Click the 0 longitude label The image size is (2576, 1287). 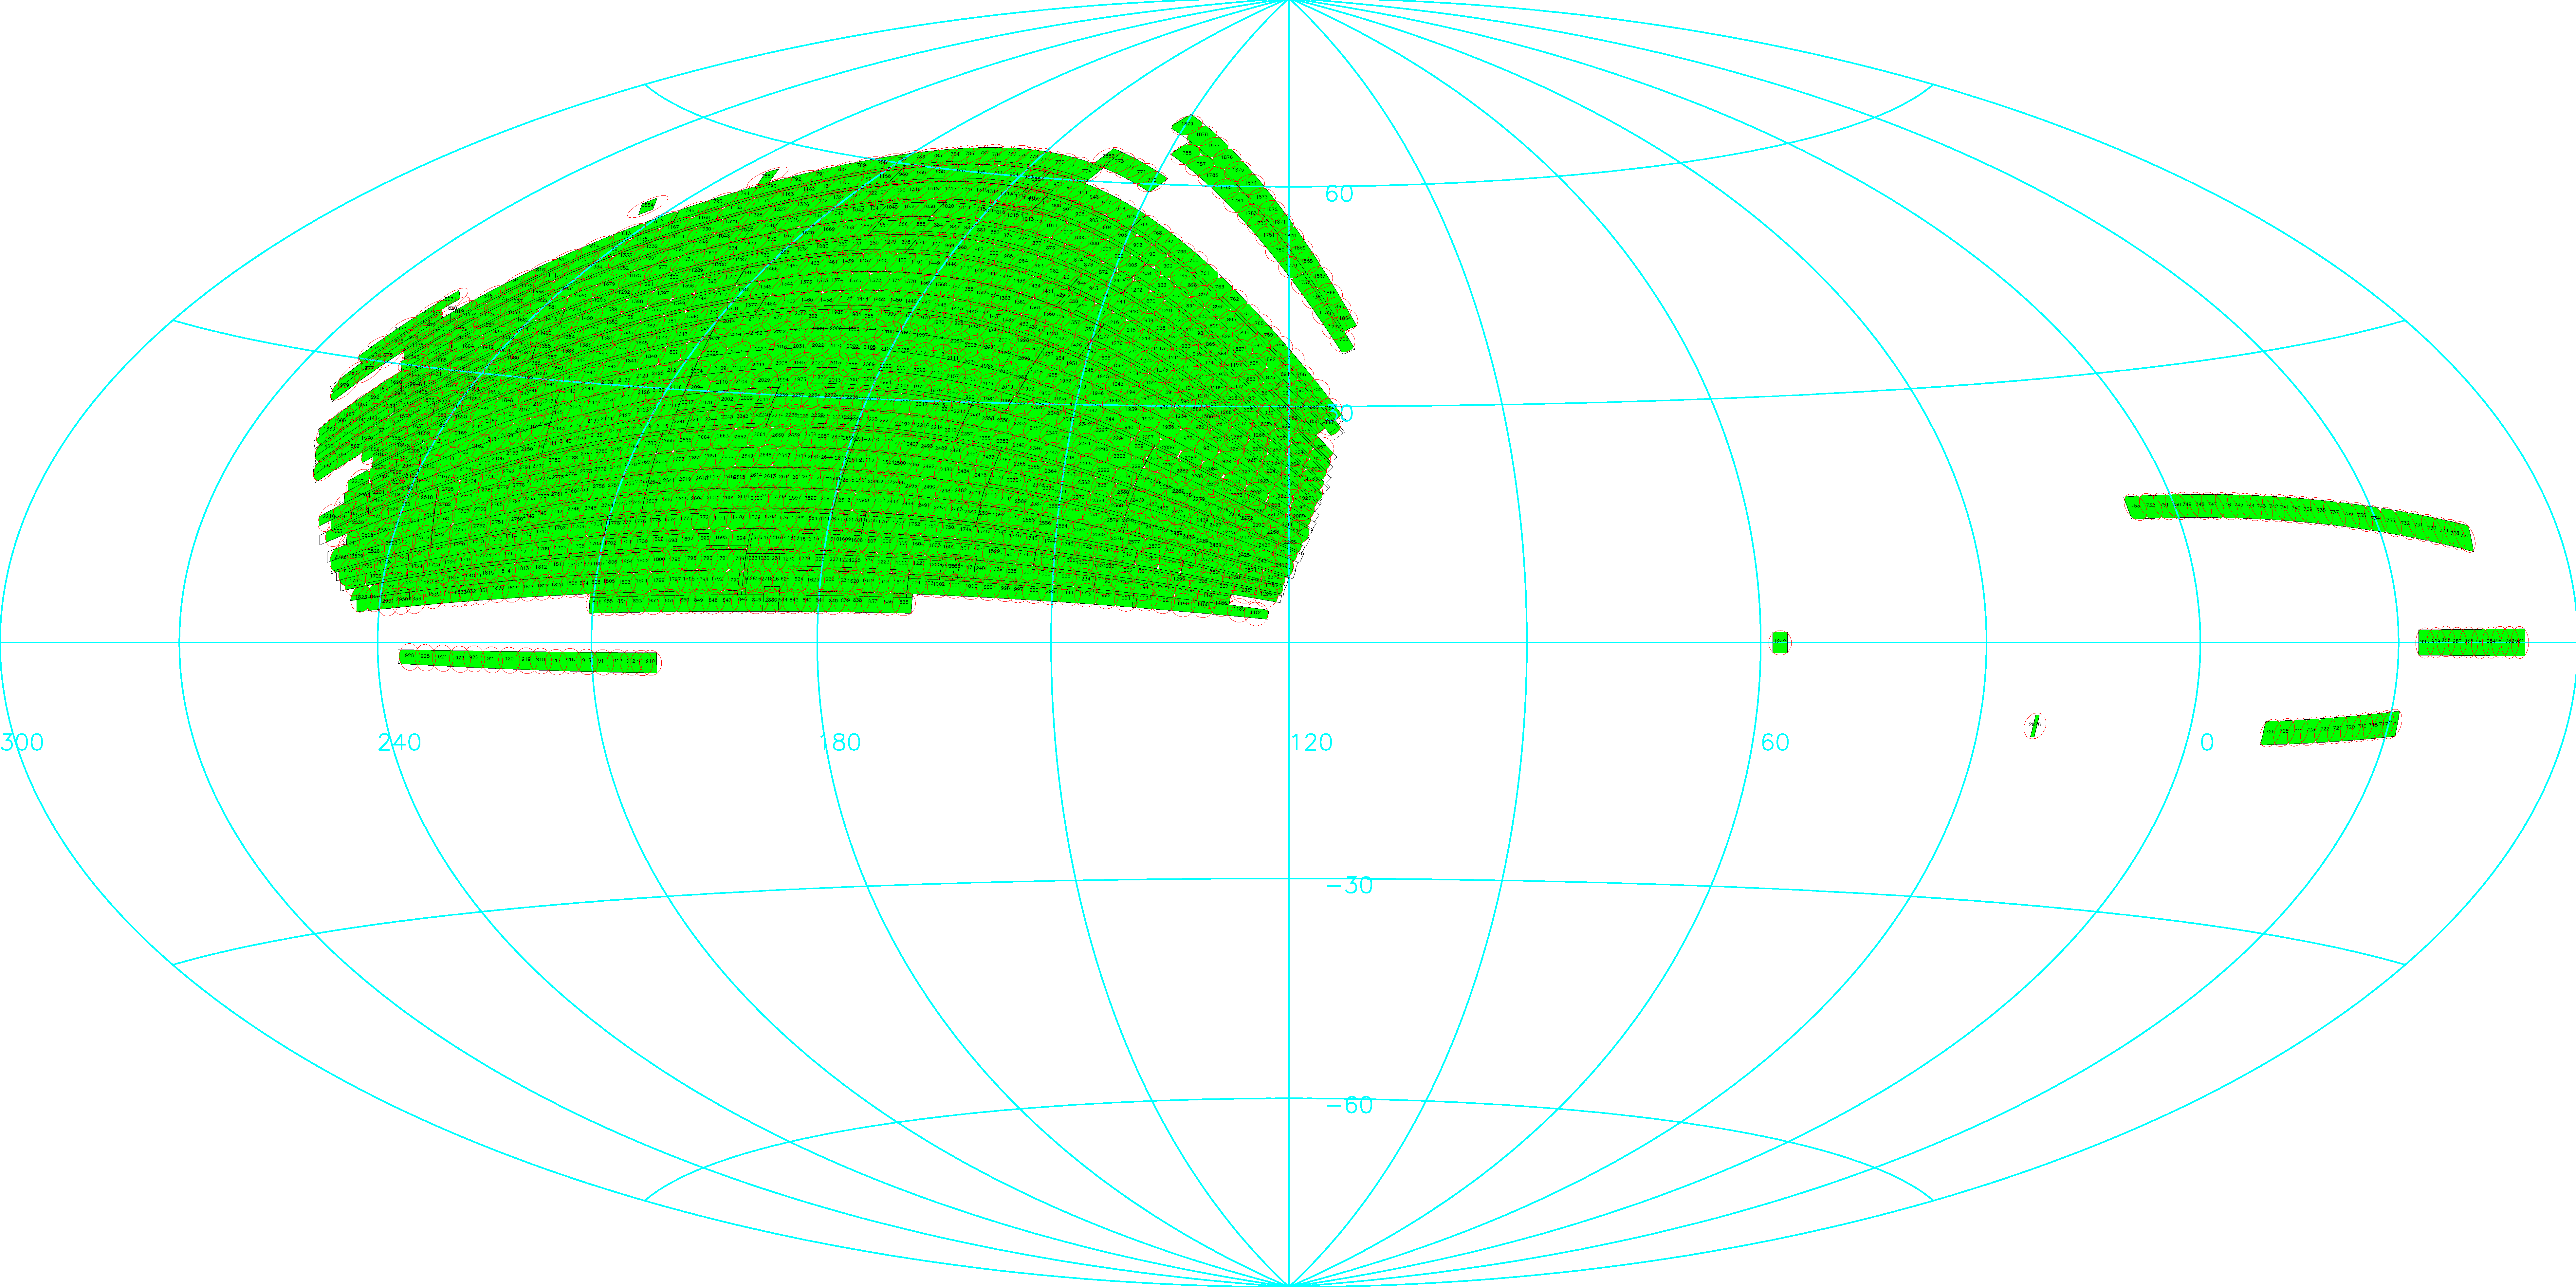tap(2207, 742)
